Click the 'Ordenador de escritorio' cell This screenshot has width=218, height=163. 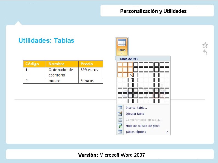click(x=62, y=73)
